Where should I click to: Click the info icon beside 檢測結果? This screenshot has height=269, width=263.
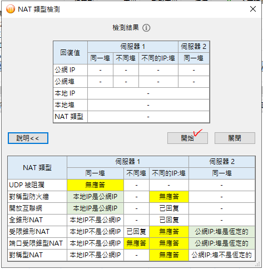(x=146, y=28)
